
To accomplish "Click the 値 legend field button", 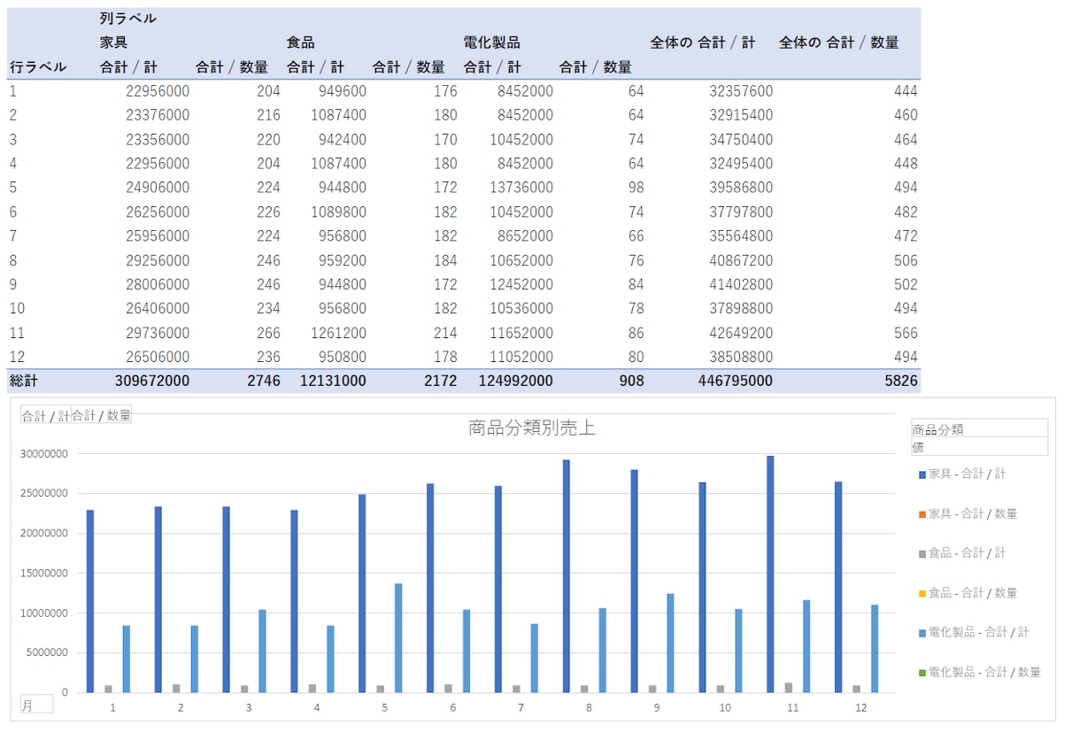I will click(979, 446).
